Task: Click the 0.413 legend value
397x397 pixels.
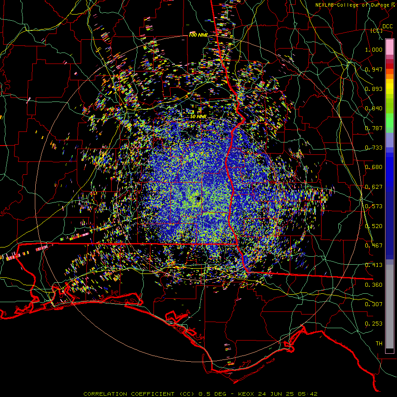Action: tap(374, 265)
